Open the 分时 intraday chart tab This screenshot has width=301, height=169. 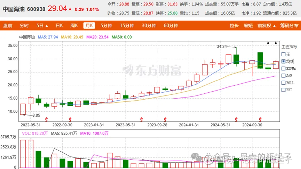point(24,26)
